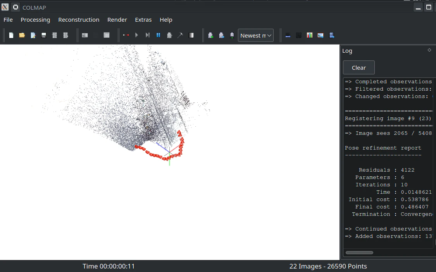Image resolution: width=436 pixels, height=272 pixels.
Task: Click the Grab movie film icon
Action: (331, 35)
